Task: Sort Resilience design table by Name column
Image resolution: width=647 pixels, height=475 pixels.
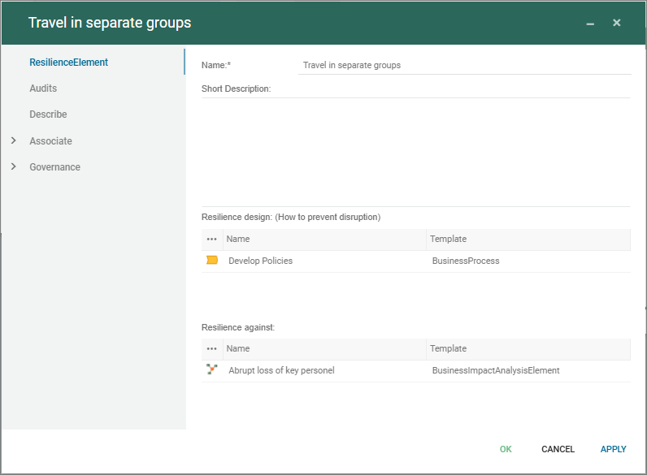Action: click(x=323, y=240)
